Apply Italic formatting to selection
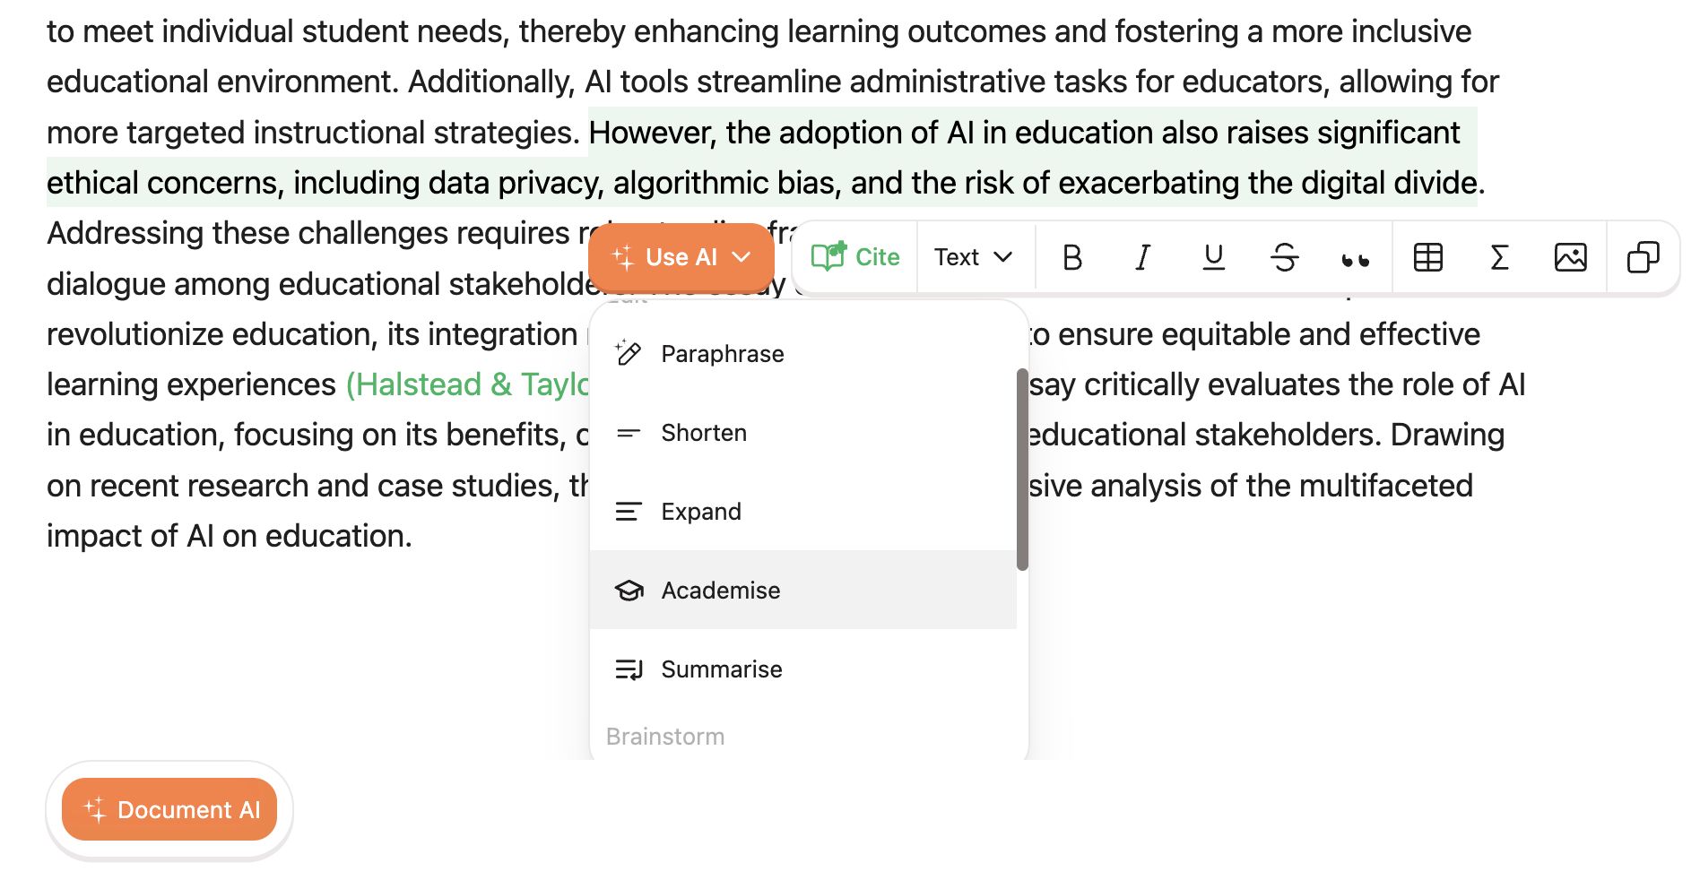 (1142, 258)
